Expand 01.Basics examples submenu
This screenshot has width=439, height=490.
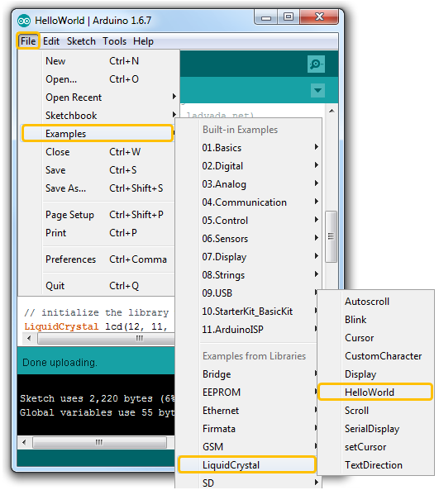click(249, 148)
